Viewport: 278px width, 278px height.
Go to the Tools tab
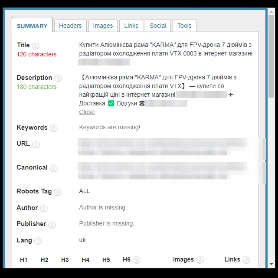click(184, 26)
